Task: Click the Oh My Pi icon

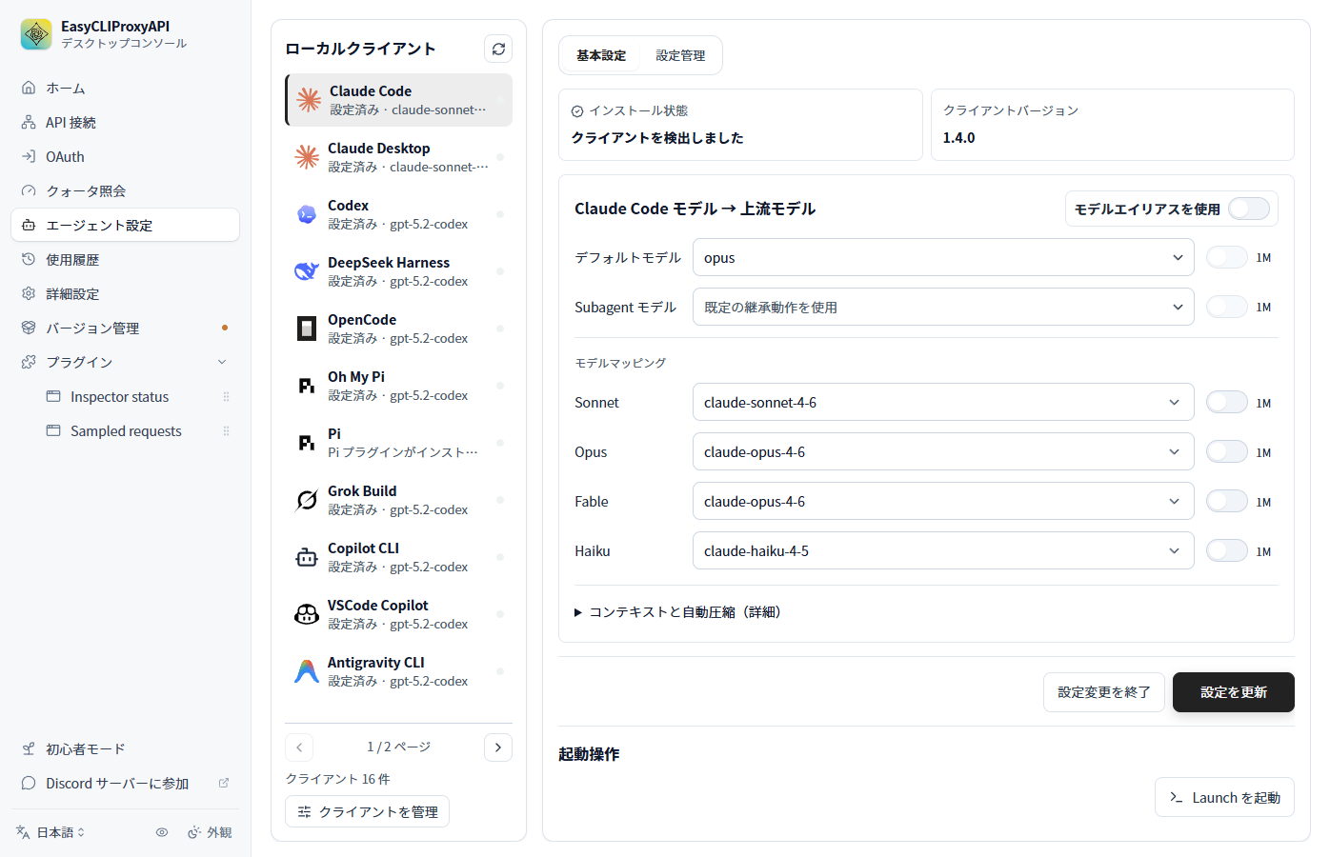Action: (x=307, y=386)
